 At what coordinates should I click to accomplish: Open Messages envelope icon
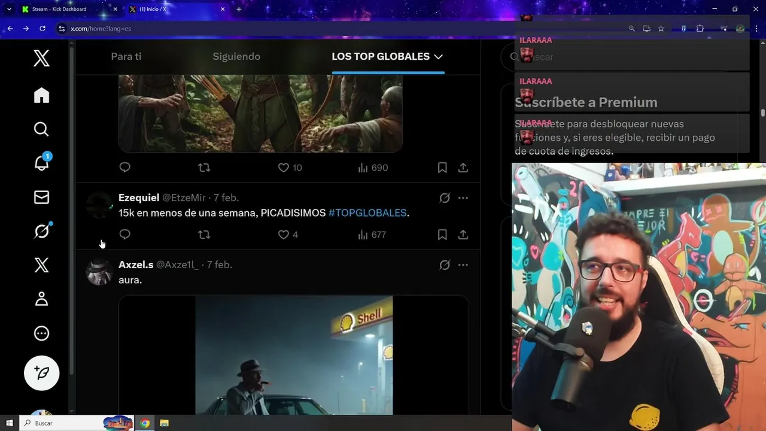point(41,197)
